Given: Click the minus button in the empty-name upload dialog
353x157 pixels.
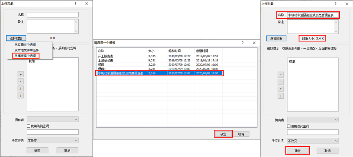Looking at the screenshot, I should 21,81.
